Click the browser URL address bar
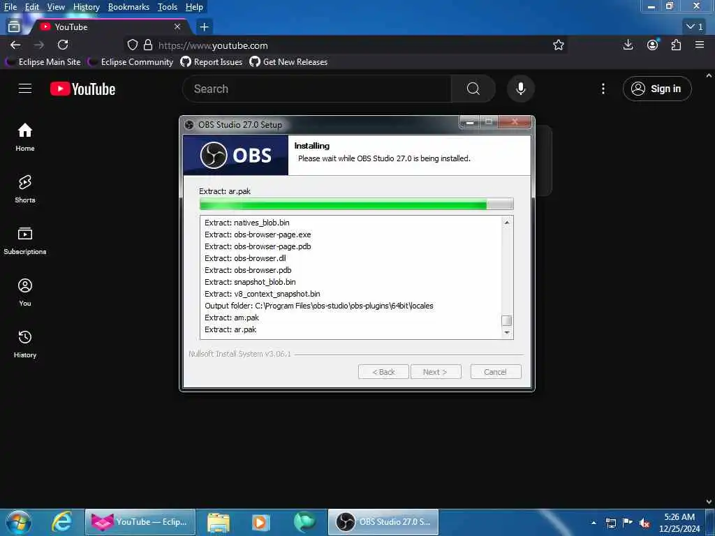Viewport: 715px width, 536px height. [x=346, y=45]
